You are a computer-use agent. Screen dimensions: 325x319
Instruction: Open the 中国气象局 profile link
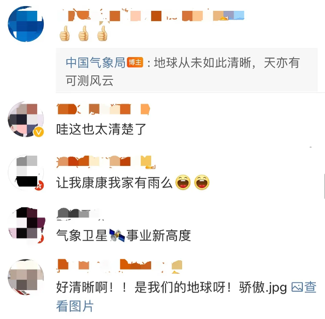95,62
